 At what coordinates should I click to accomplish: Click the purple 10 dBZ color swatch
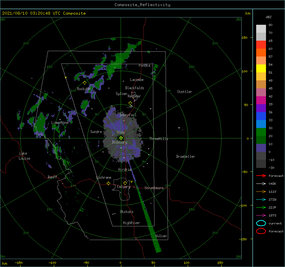tap(261, 148)
